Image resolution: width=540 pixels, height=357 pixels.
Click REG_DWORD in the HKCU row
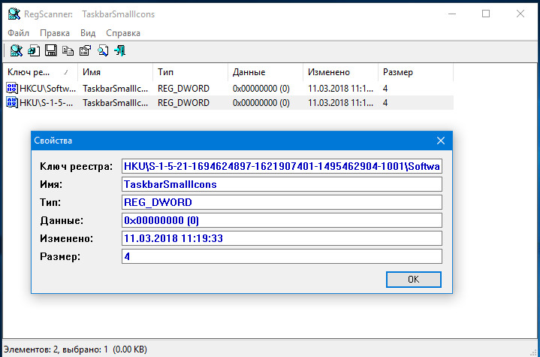(x=183, y=89)
